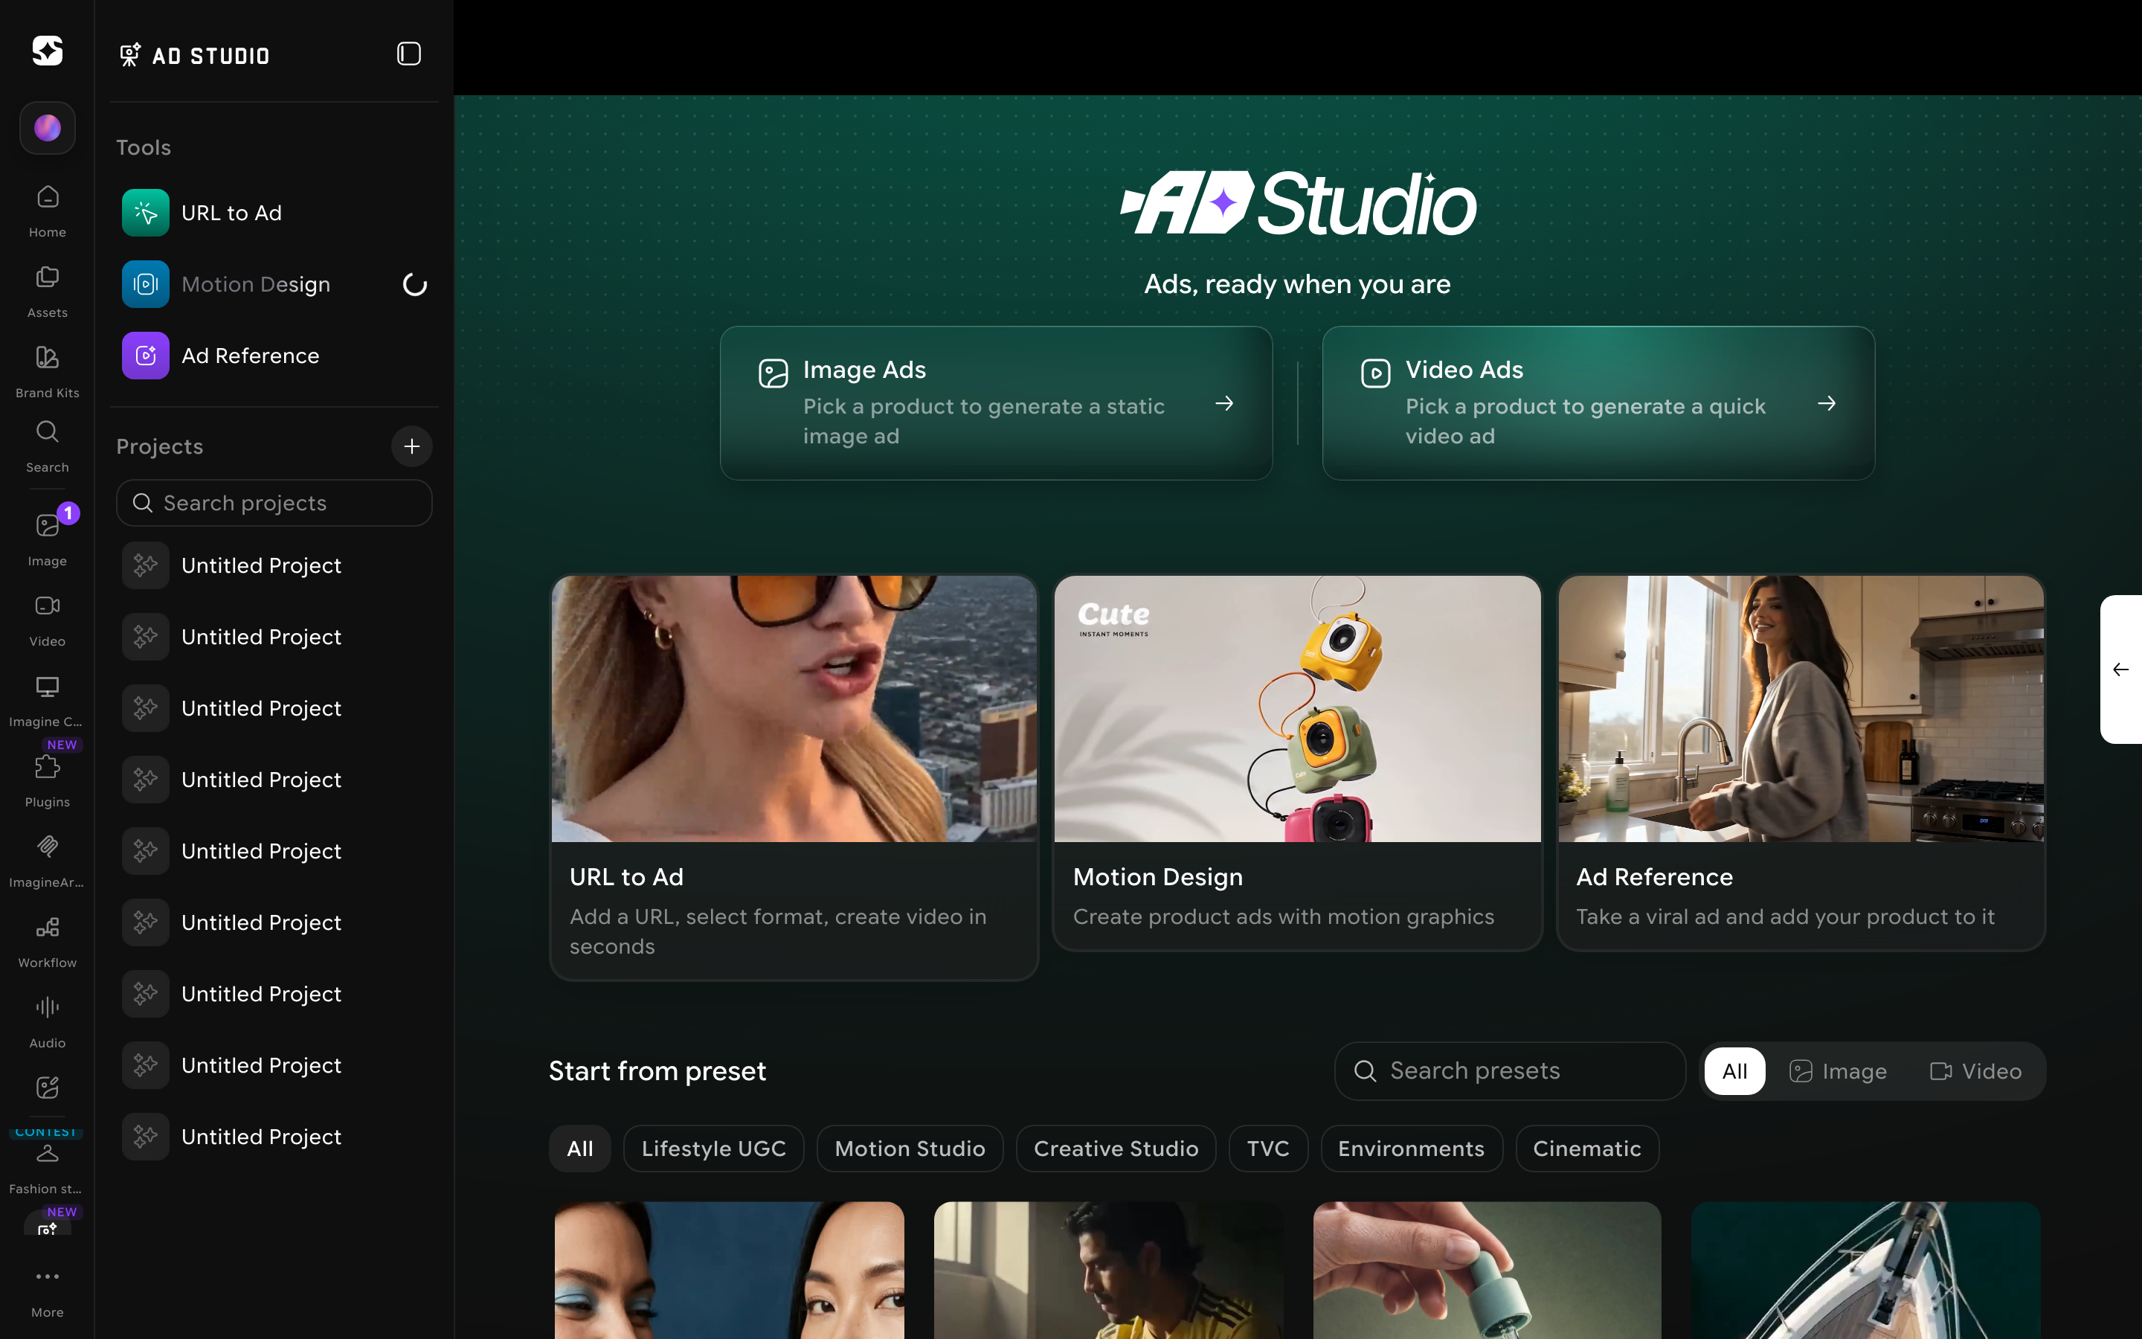The image size is (2142, 1339).
Task: Open the Ad Reference feature card
Action: click(x=1801, y=762)
